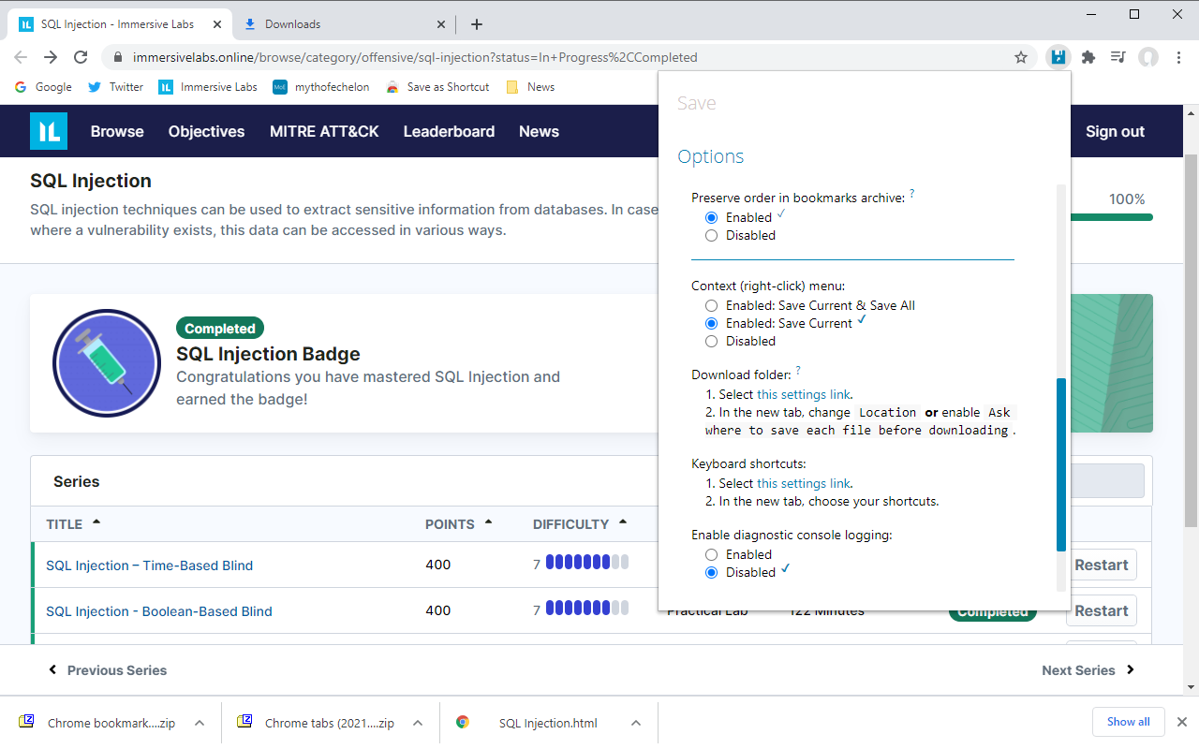
Task: Select Disabled for preserve bookmarks order
Action: 712,236
